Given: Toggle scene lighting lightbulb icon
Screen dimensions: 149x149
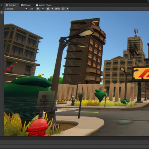Looking at the screenshot, I should (38, 9).
